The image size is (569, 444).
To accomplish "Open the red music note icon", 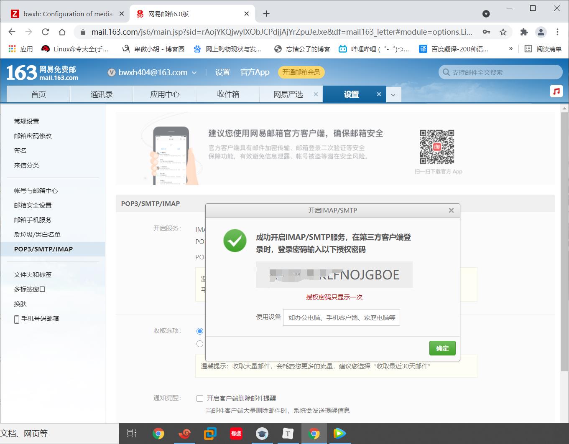I will [x=556, y=91].
